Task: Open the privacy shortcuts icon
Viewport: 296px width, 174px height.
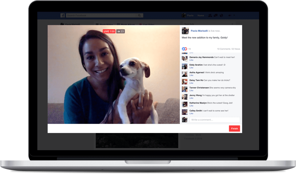Action: [x=230, y=15]
